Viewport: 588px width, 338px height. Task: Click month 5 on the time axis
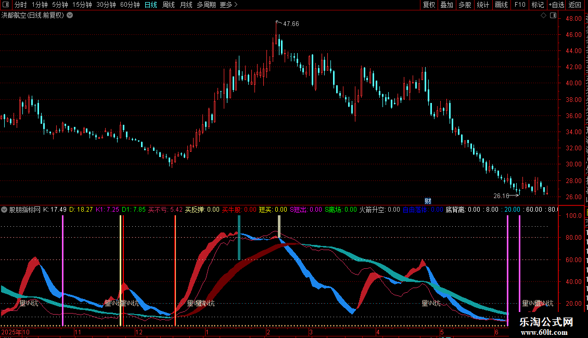pos(442,332)
